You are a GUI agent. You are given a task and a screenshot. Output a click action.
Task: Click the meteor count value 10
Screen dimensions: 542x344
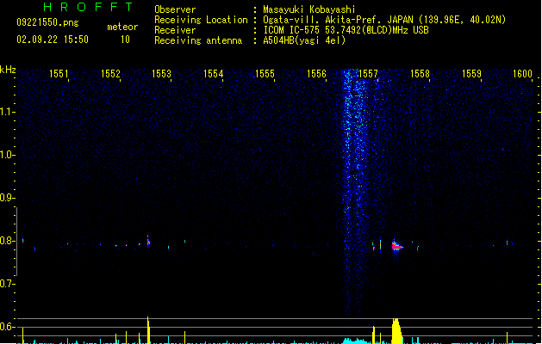coord(125,40)
